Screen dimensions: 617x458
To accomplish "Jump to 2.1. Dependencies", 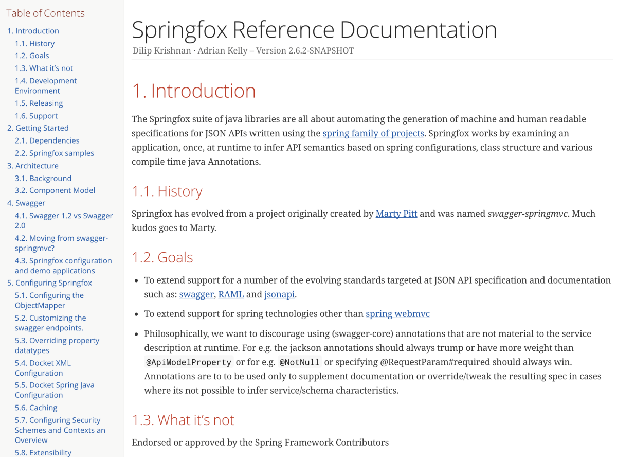I will (x=47, y=140).
